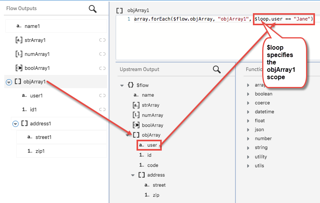Expand the utility function category
Viewport: 320px width, 203px height.
pos(248,157)
